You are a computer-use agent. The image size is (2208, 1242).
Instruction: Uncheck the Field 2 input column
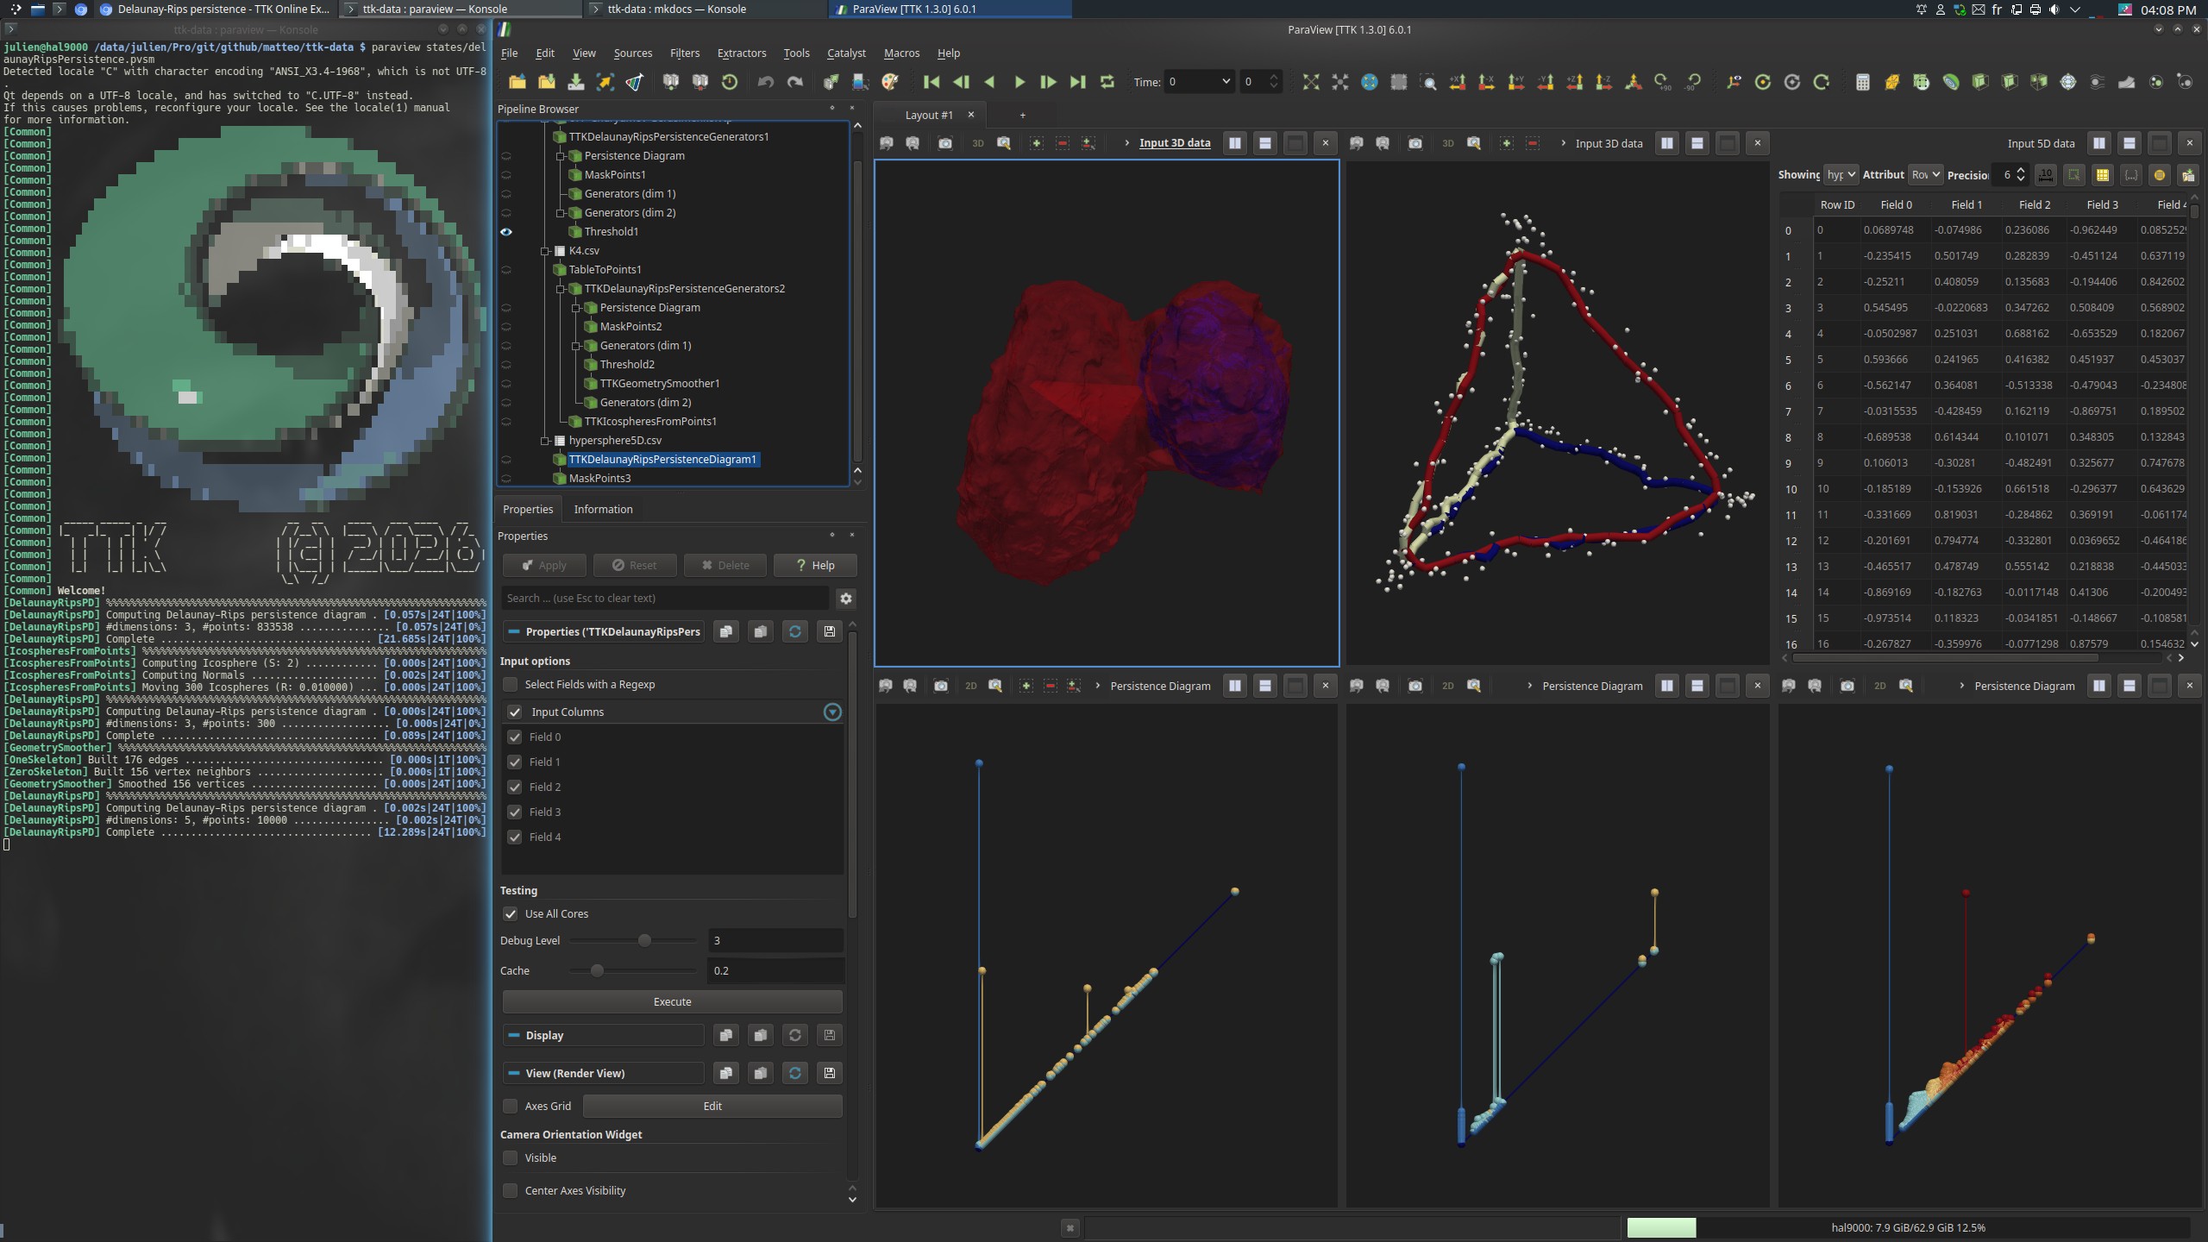[x=514, y=787]
